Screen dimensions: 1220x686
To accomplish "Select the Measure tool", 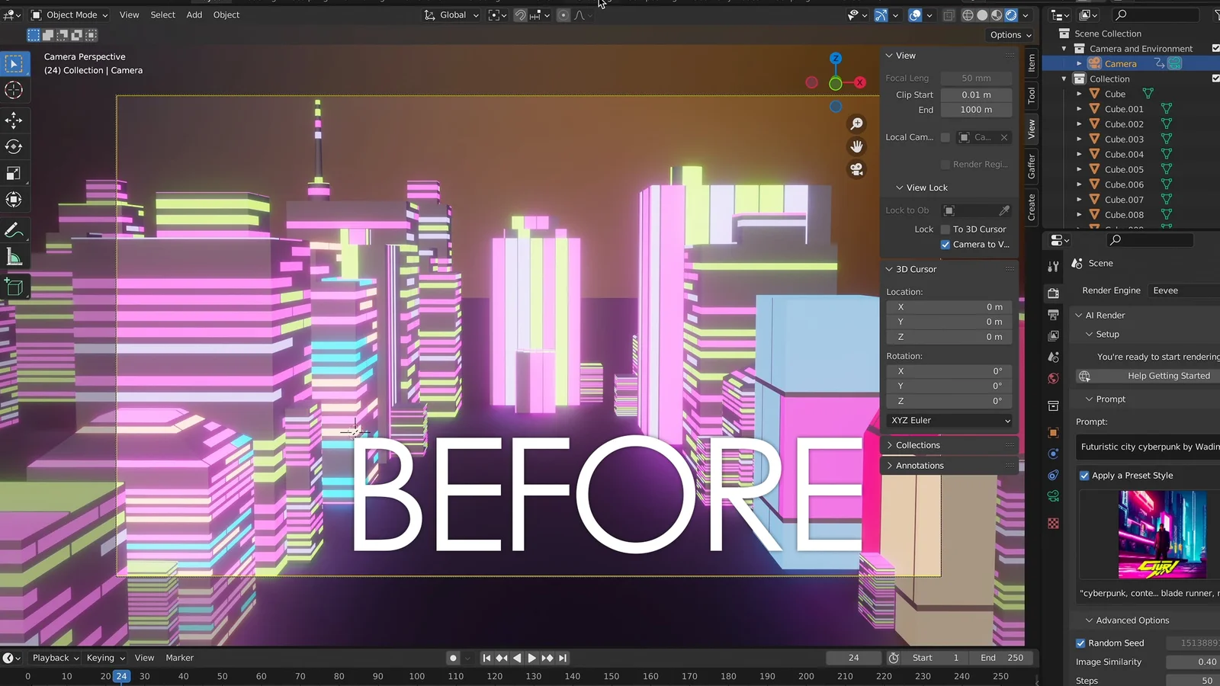I will (15, 256).
